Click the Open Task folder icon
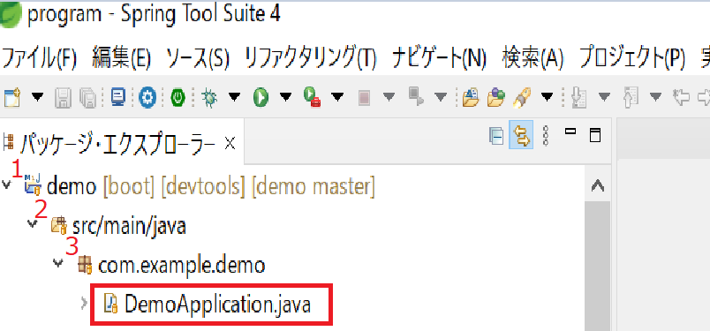This screenshot has height=331, width=710. (495, 97)
